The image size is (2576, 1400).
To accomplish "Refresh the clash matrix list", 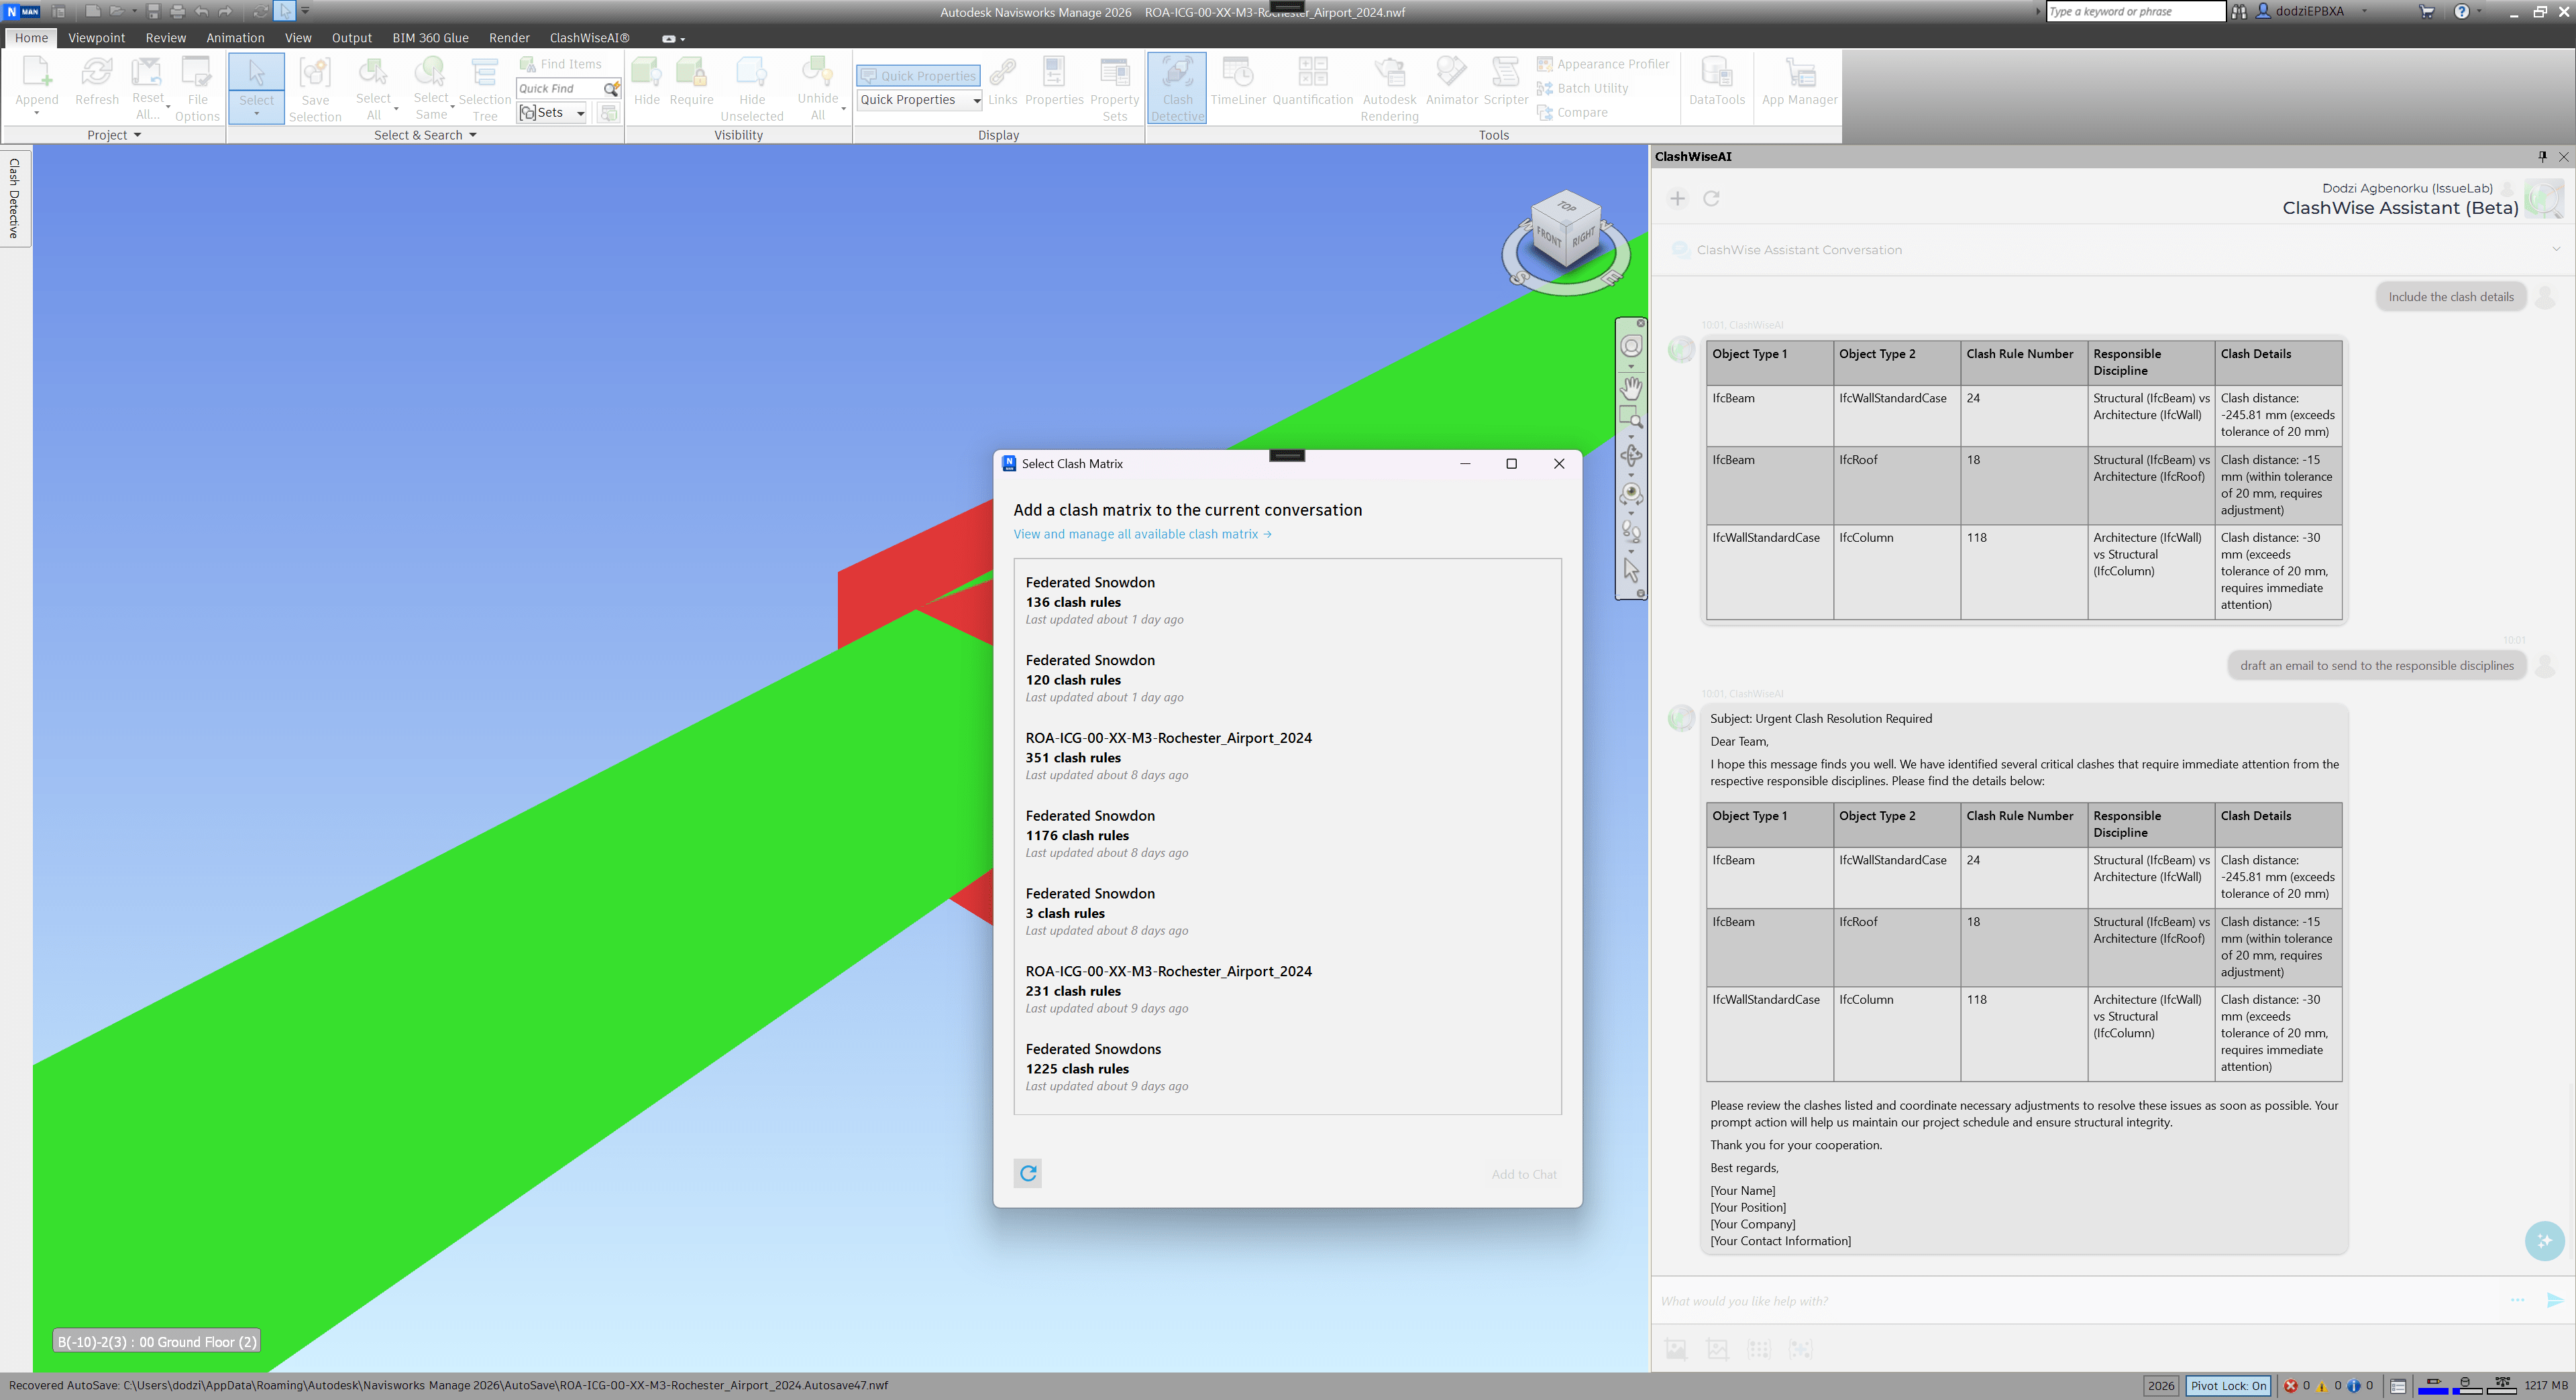I will (1028, 1173).
